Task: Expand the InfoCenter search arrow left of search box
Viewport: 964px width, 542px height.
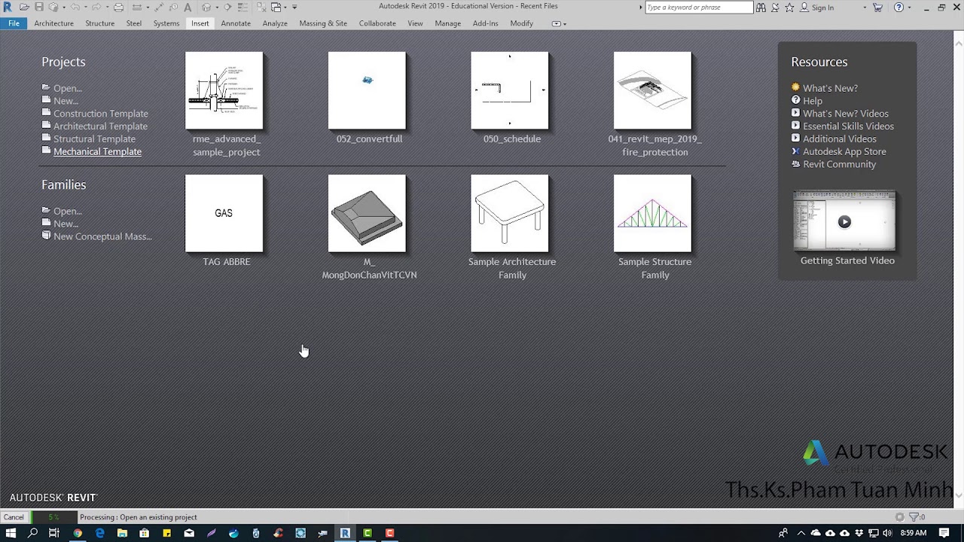Action: [x=640, y=8]
